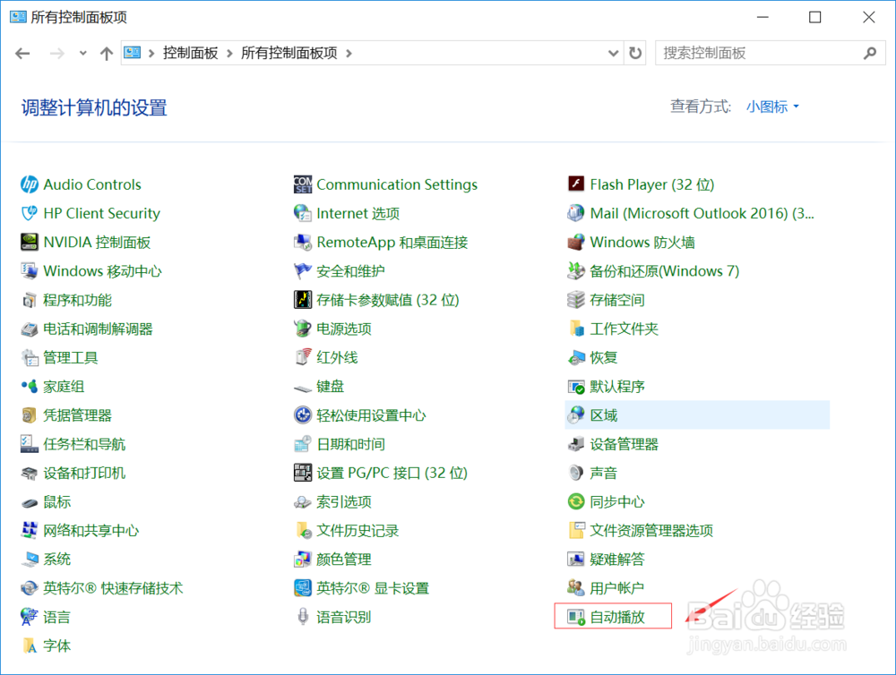This screenshot has height=675, width=896.
Task: Open 恢复 link
Action: pyautogui.click(x=603, y=357)
